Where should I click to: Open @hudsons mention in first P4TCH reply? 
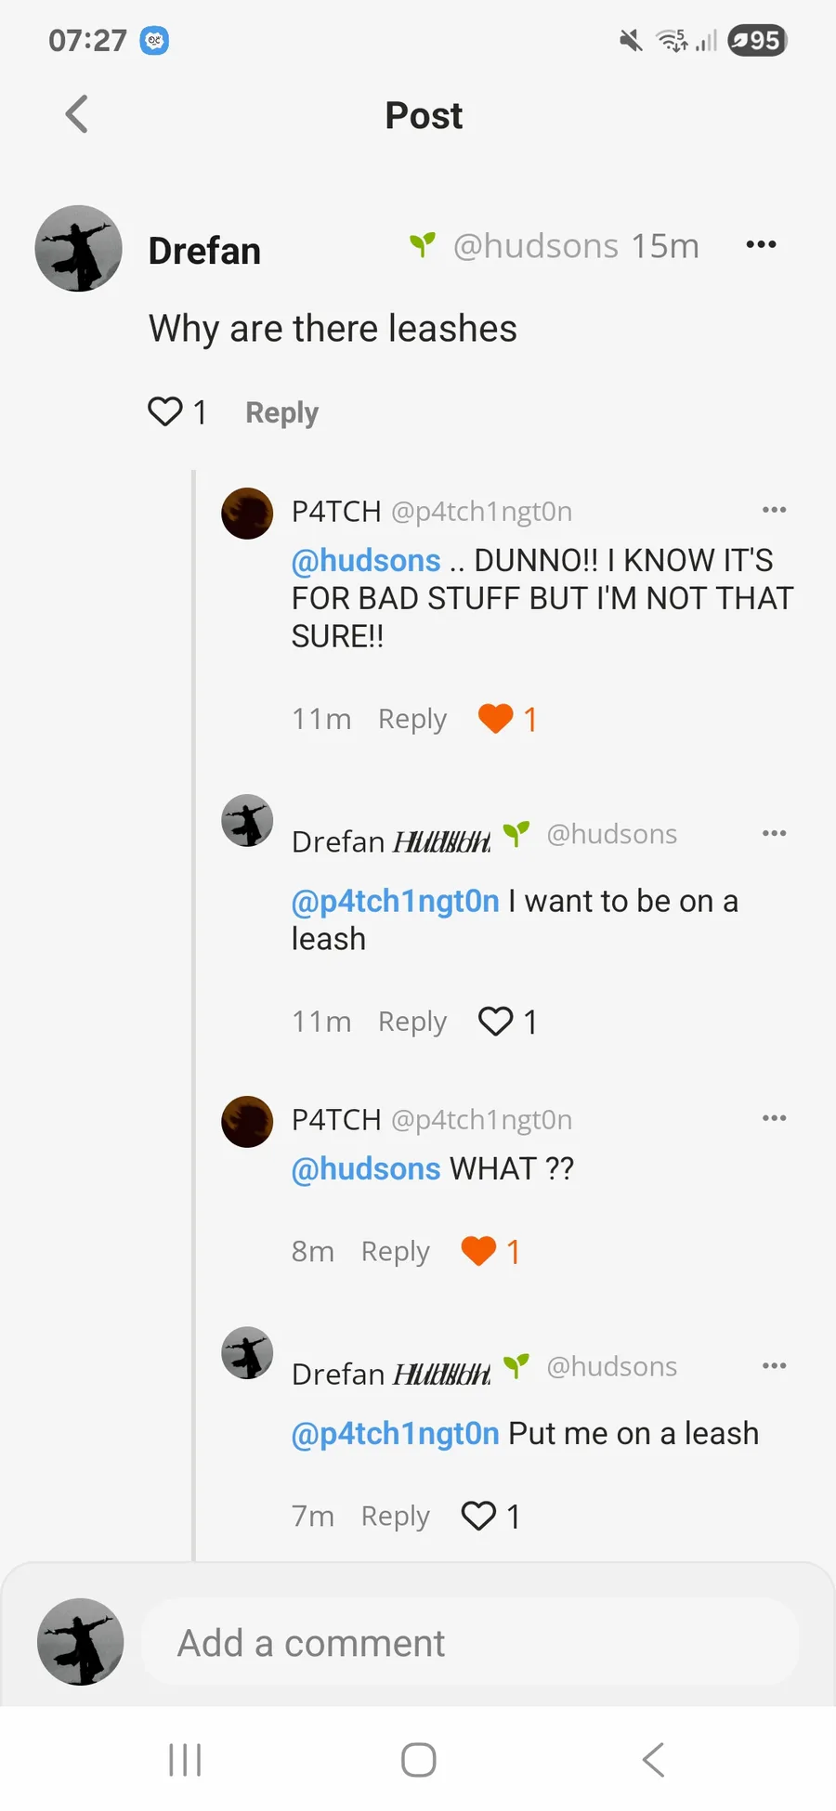click(x=366, y=560)
